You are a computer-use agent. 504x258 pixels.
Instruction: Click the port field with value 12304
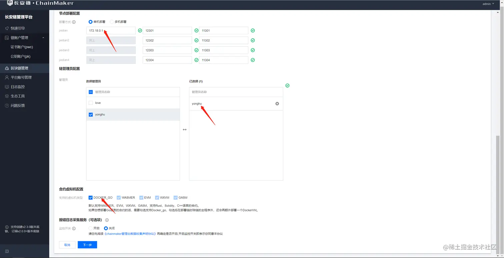click(167, 60)
